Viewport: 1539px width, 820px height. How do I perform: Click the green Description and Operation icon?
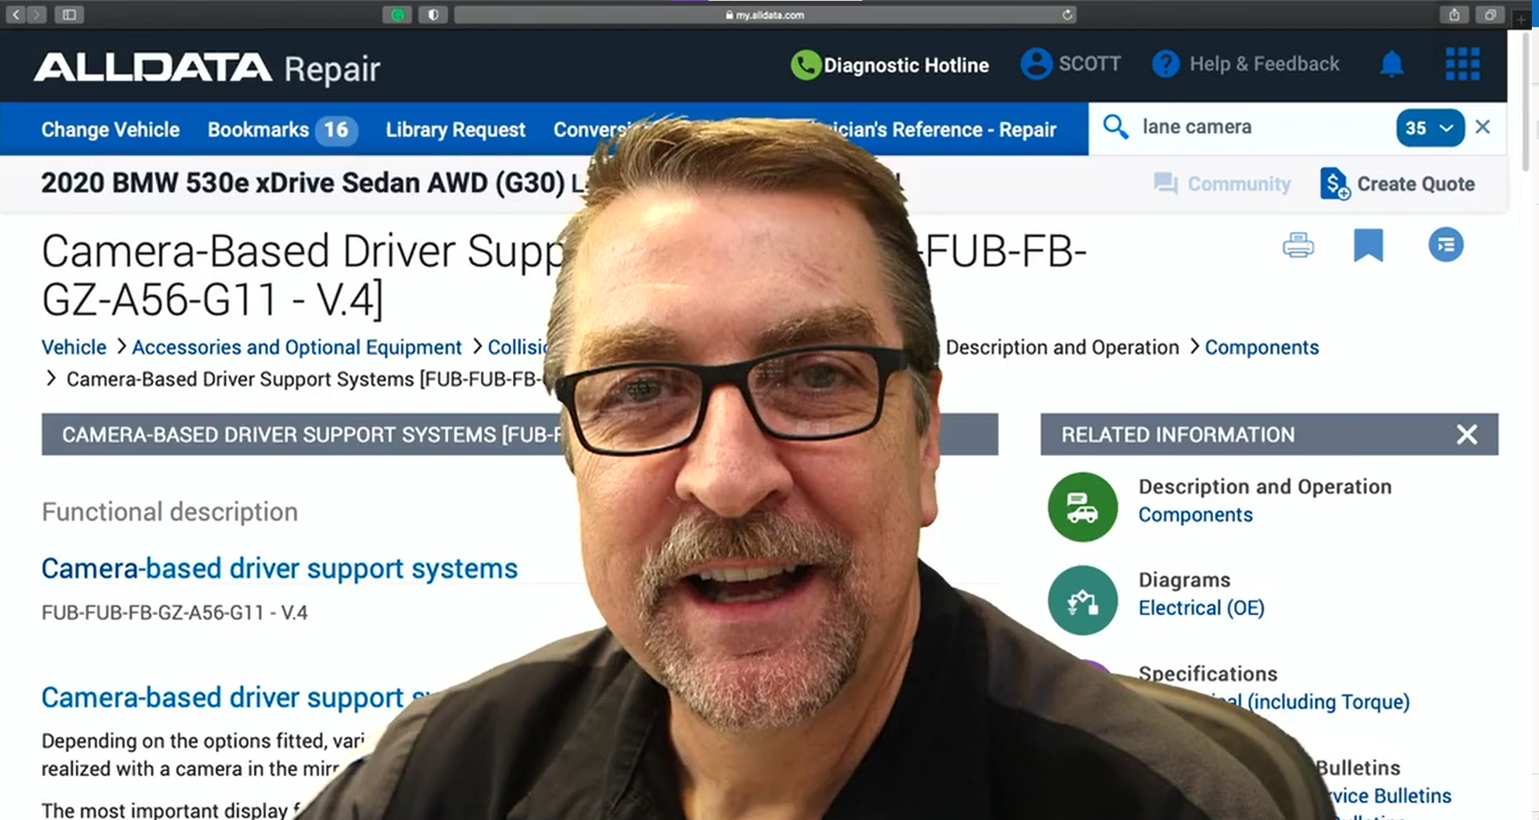point(1082,507)
